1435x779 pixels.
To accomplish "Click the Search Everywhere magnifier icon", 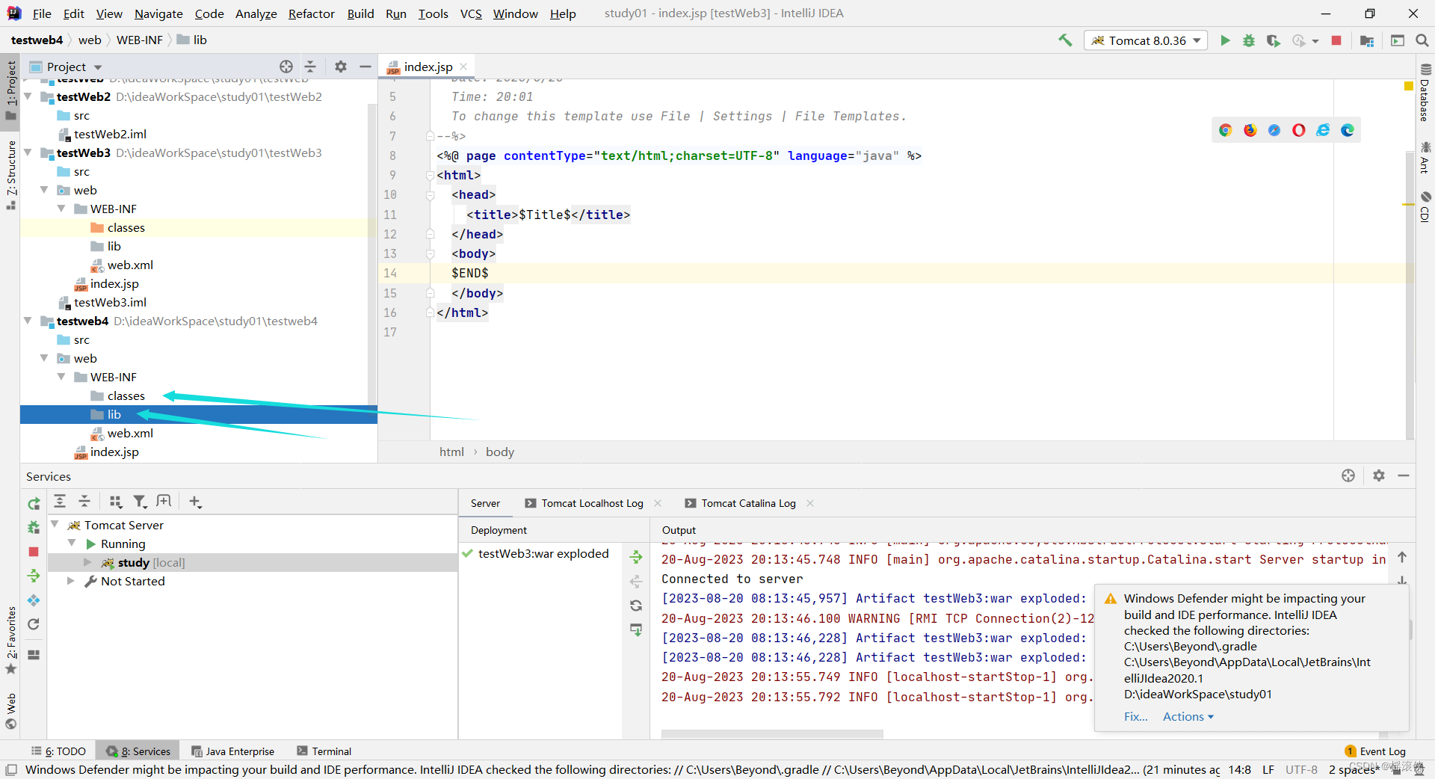I will click(1422, 40).
